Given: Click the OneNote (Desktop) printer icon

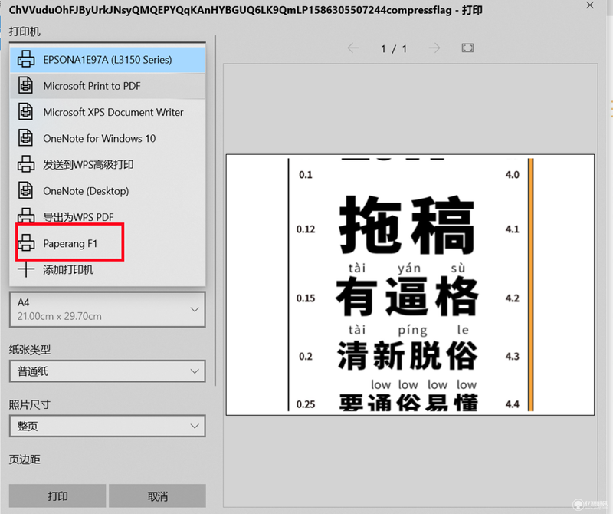Looking at the screenshot, I should pyautogui.click(x=26, y=191).
